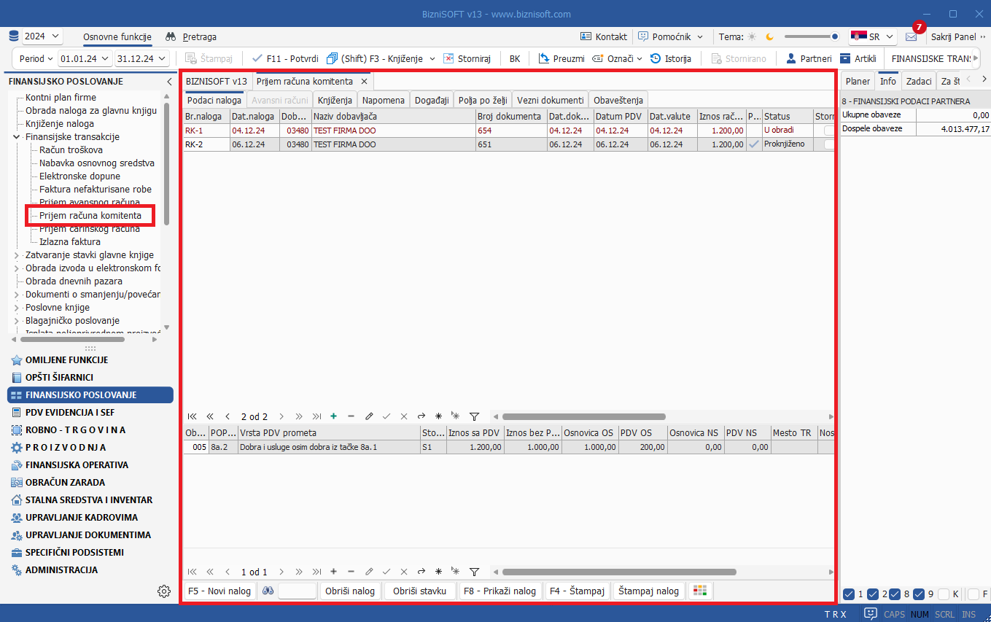Enable checkbox K in the bottom right panel

(944, 594)
